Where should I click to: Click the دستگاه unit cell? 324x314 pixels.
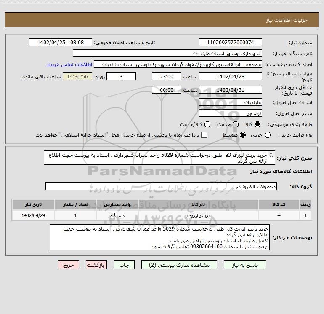117,215
